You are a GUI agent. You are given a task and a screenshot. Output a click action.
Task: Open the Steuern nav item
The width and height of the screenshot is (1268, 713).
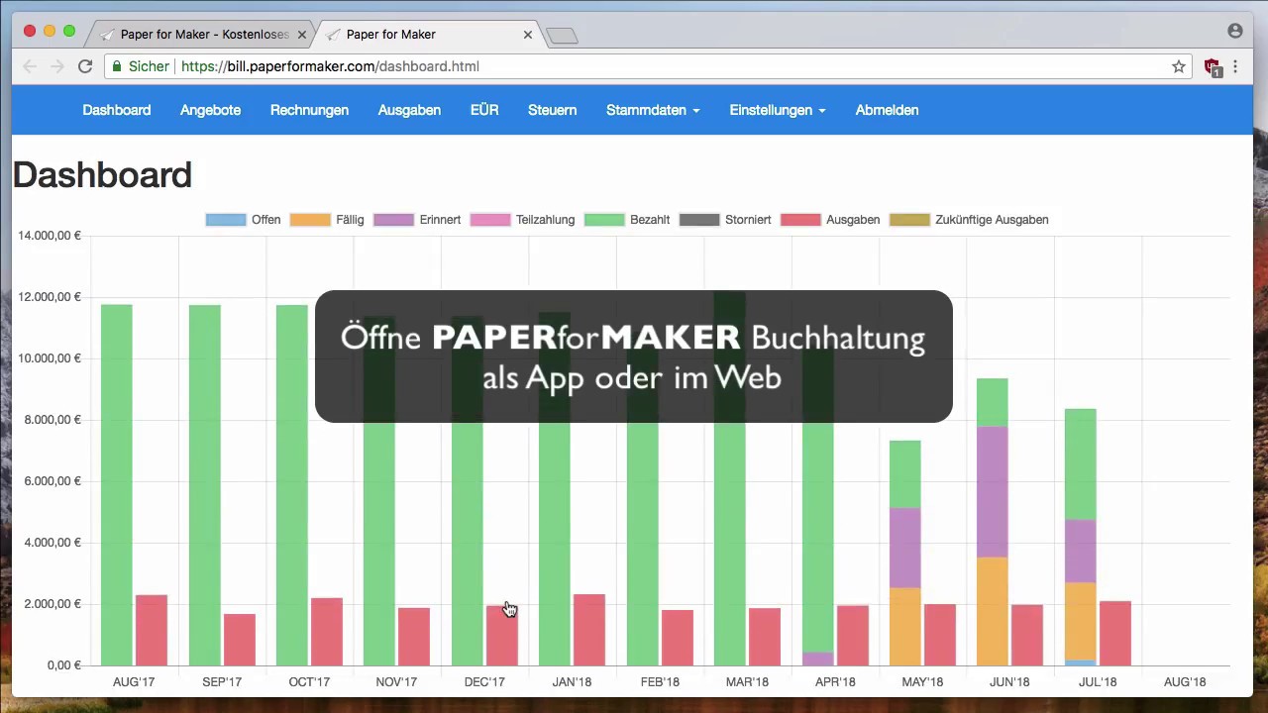point(552,110)
